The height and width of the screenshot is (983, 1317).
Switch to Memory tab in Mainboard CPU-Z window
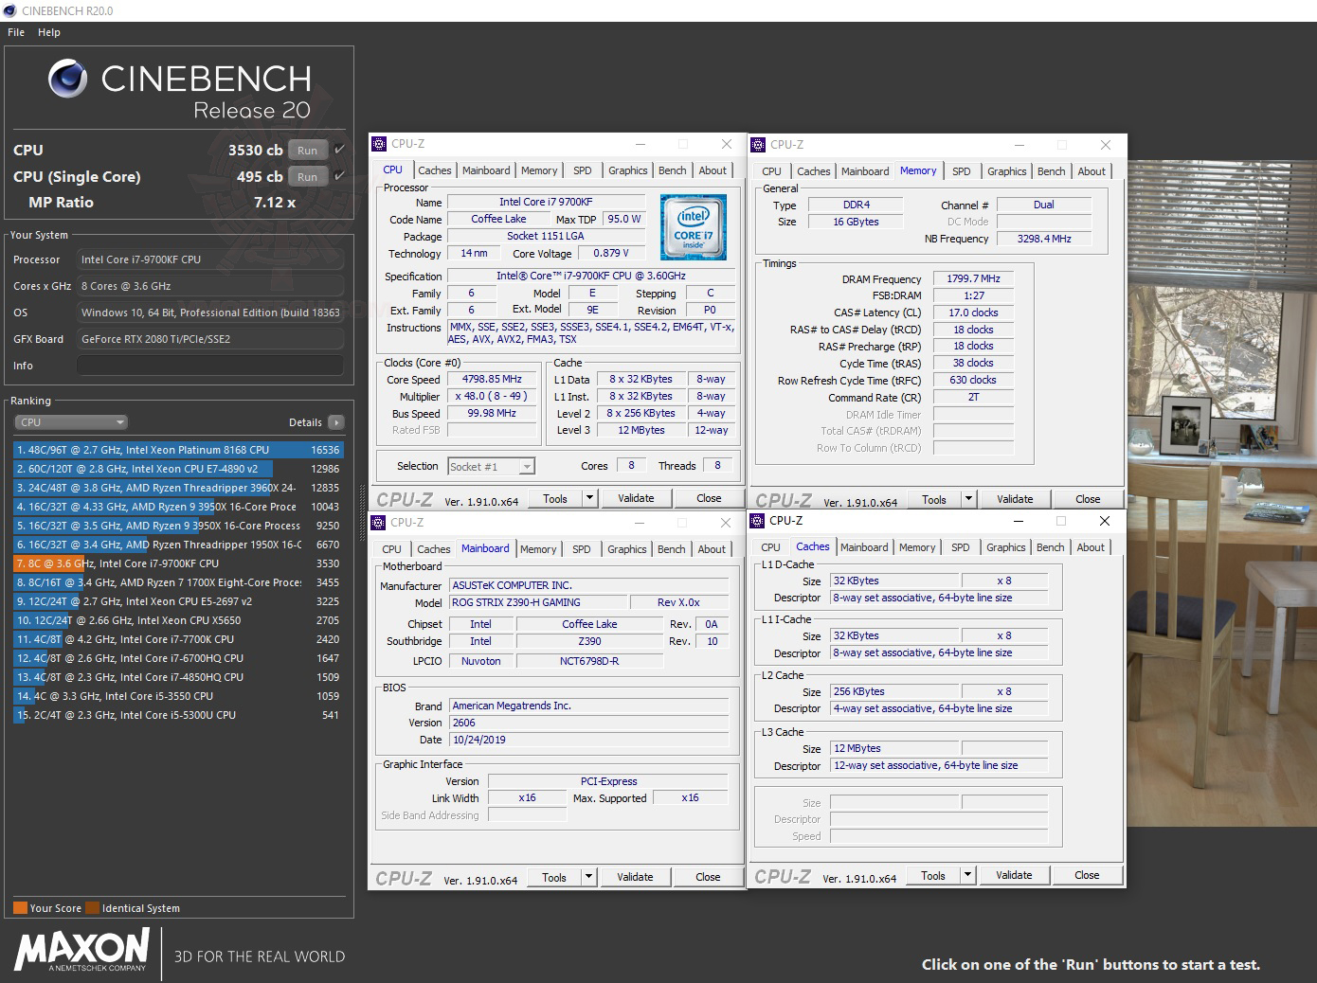pos(538,549)
